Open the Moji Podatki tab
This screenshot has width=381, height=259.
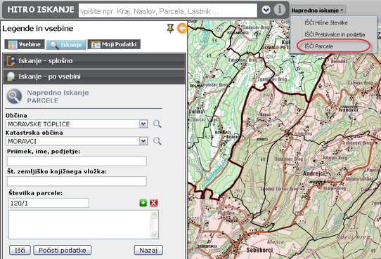[x=114, y=44]
